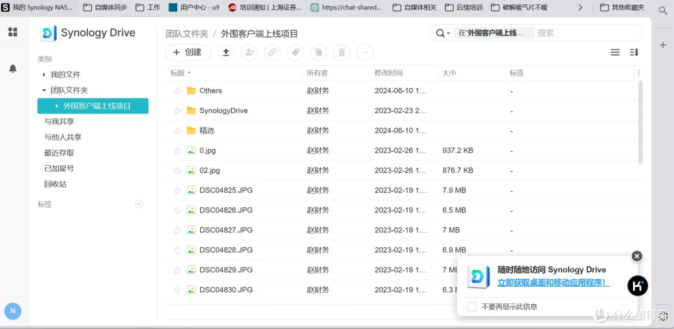
Task: Collapse the 团队文件夹 tree node
Action: (44, 90)
